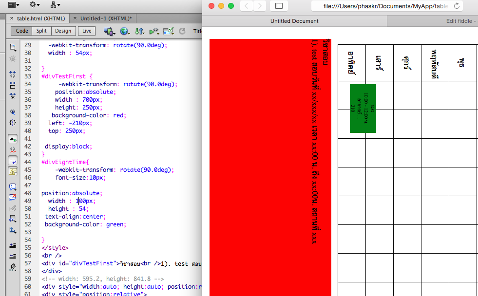Click on 'background-color: green;' code line

85,224
